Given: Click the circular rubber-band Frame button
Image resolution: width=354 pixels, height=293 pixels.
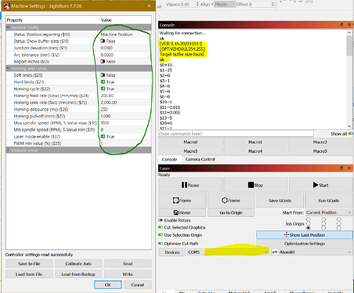Looking at the screenshot, I should coord(231,201).
